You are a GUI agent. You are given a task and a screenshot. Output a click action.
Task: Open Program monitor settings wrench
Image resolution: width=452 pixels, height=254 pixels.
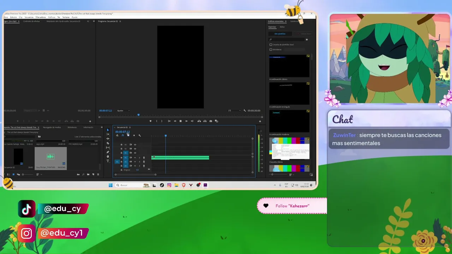(244, 110)
